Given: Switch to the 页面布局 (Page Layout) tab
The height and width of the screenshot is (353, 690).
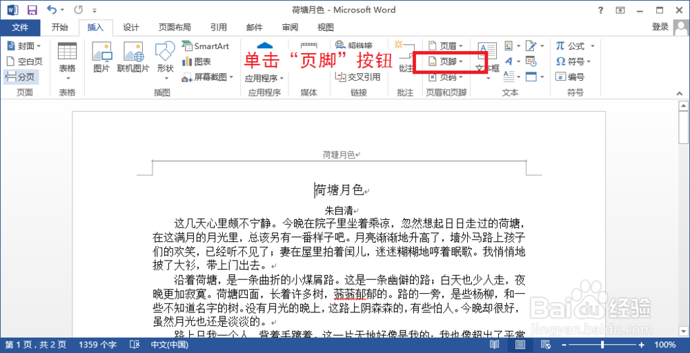Looking at the screenshot, I should pyautogui.click(x=175, y=28).
